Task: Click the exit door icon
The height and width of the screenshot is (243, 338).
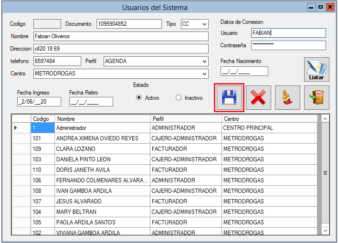Action: [317, 98]
